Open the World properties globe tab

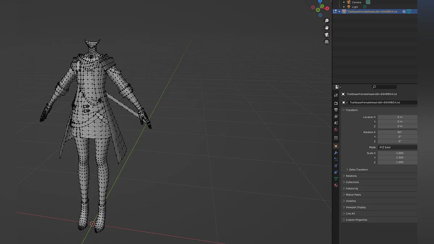tap(336, 129)
